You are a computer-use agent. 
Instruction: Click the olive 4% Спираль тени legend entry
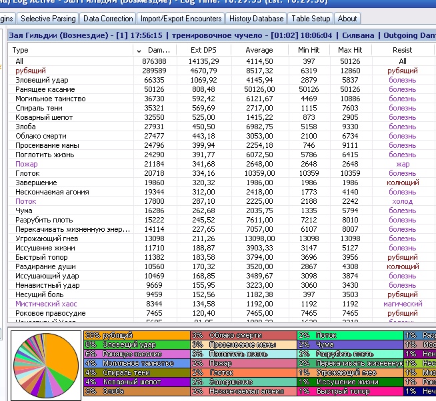click(137, 372)
